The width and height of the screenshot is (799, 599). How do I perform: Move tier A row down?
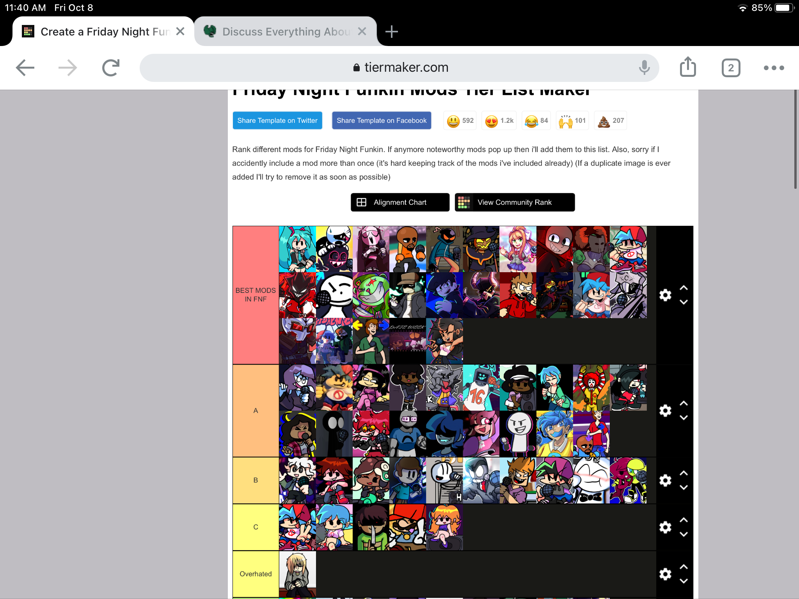684,418
